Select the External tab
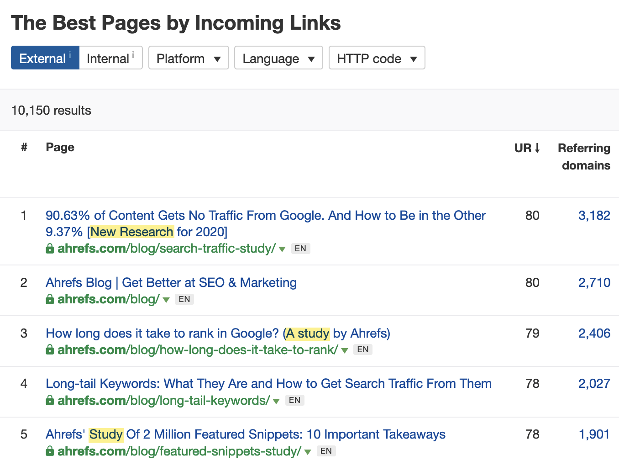 (43, 58)
